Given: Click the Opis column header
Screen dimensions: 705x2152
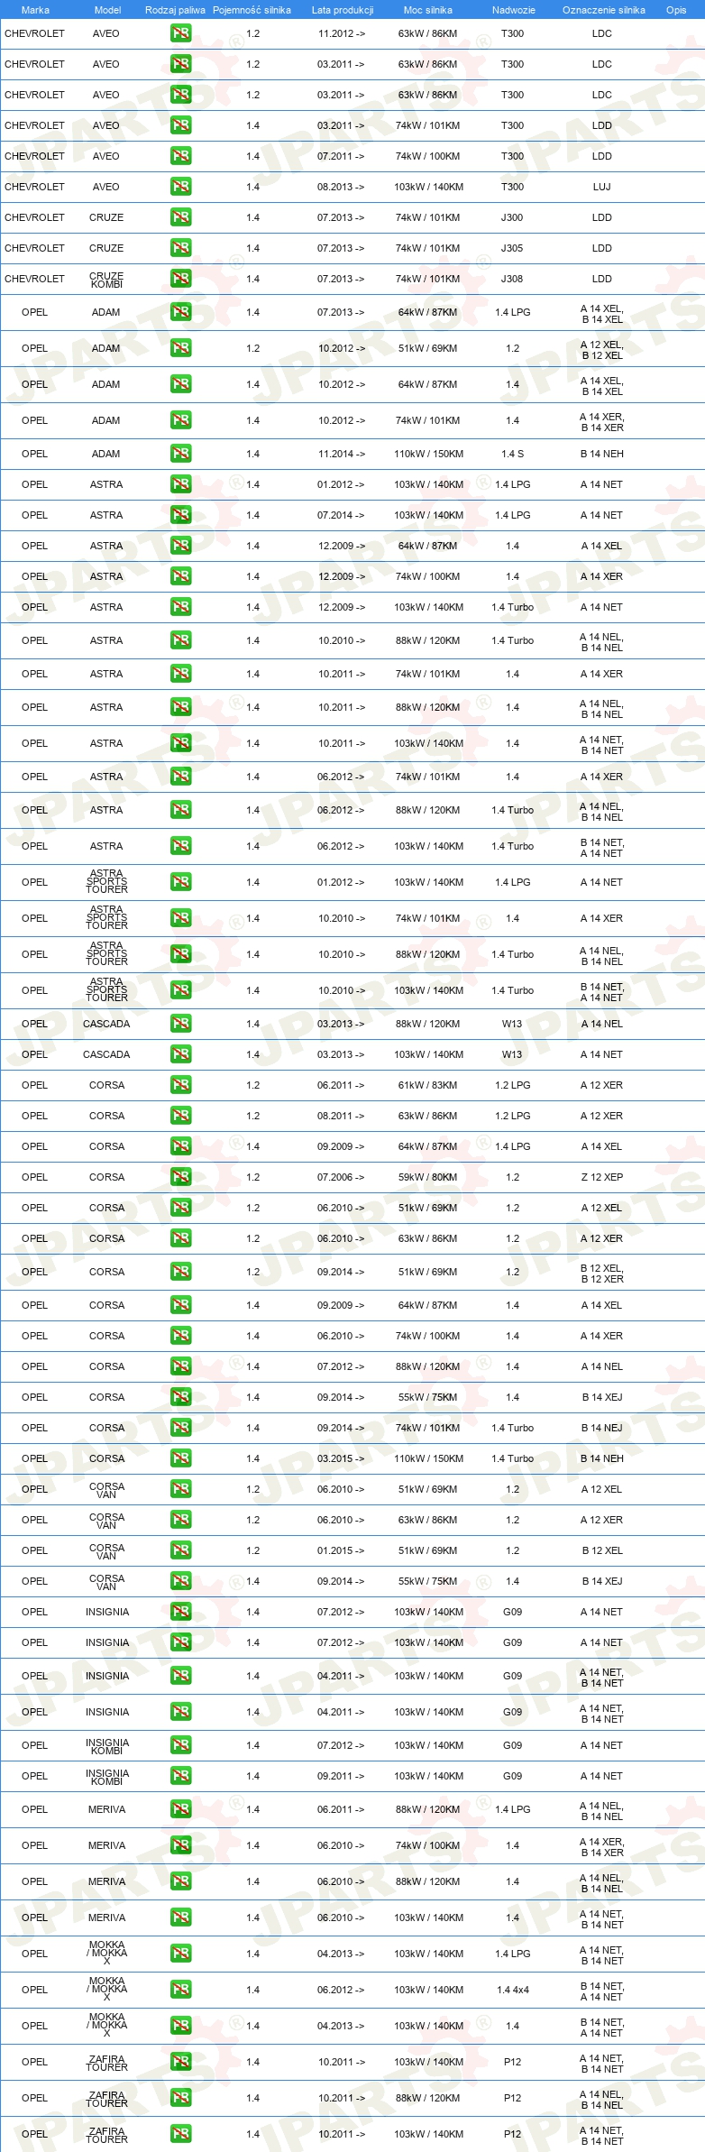Looking at the screenshot, I should click(676, 10).
